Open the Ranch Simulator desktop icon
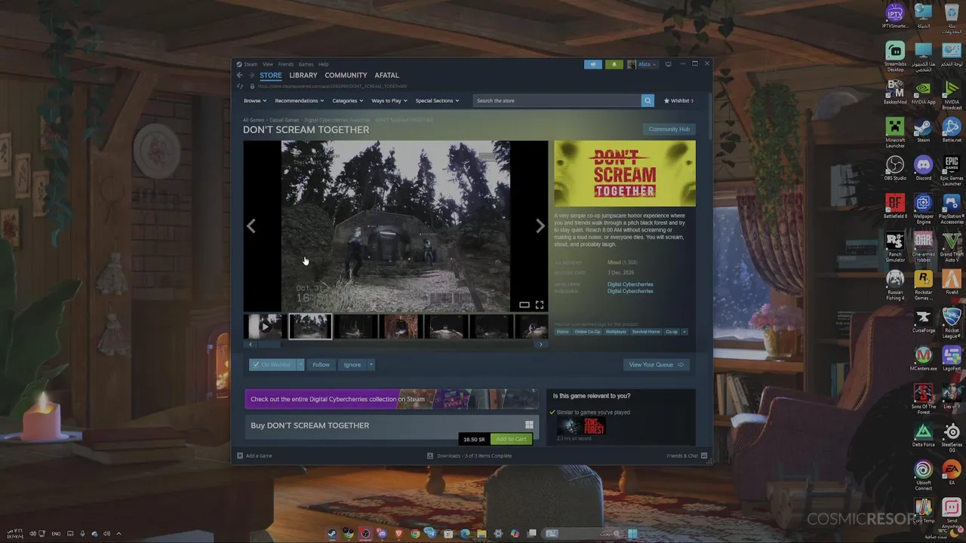This screenshot has width=966, height=543. point(895,247)
